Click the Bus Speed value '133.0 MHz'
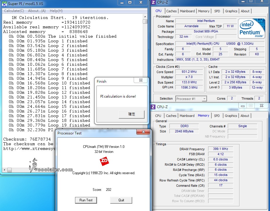This screenshot has width=270, height=211. pos(189,82)
